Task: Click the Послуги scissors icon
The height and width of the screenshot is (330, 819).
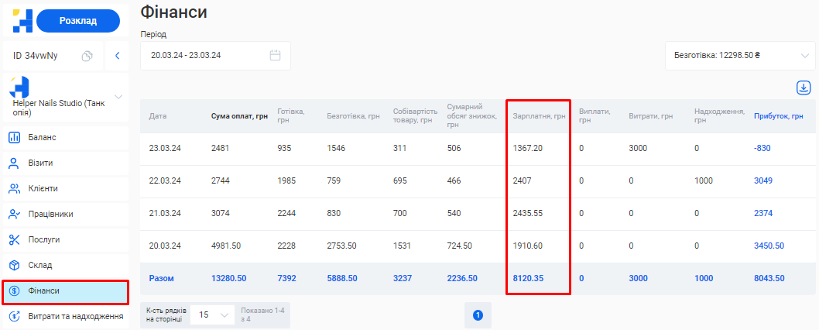Action: 14,240
